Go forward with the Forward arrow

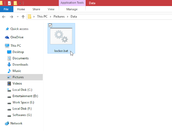[11, 17]
